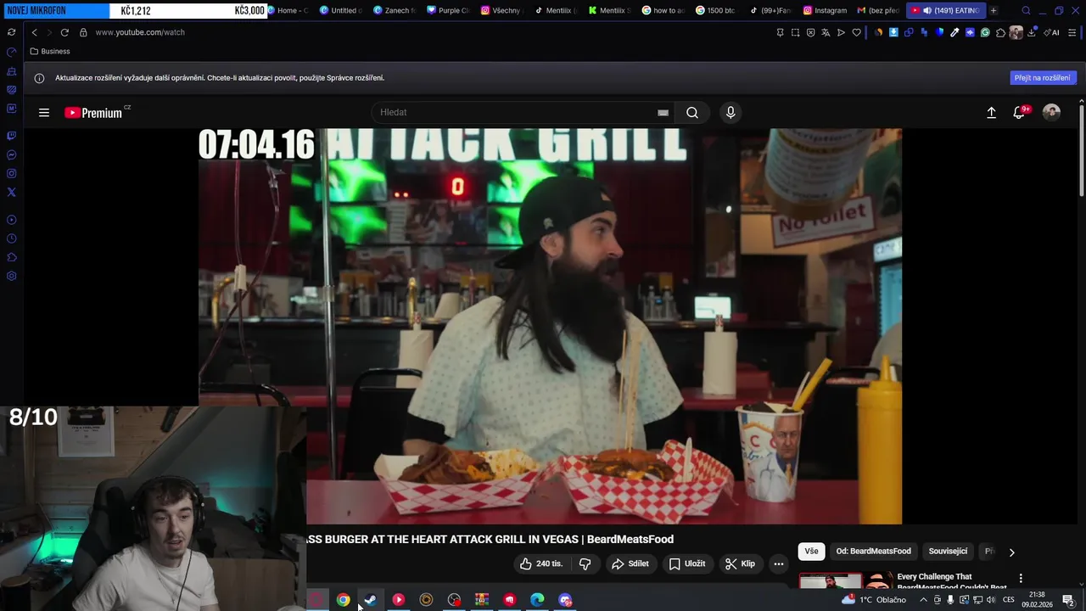Open more actions three-dot menu under video
This screenshot has height=611, width=1086.
pyautogui.click(x=779, y=563)
